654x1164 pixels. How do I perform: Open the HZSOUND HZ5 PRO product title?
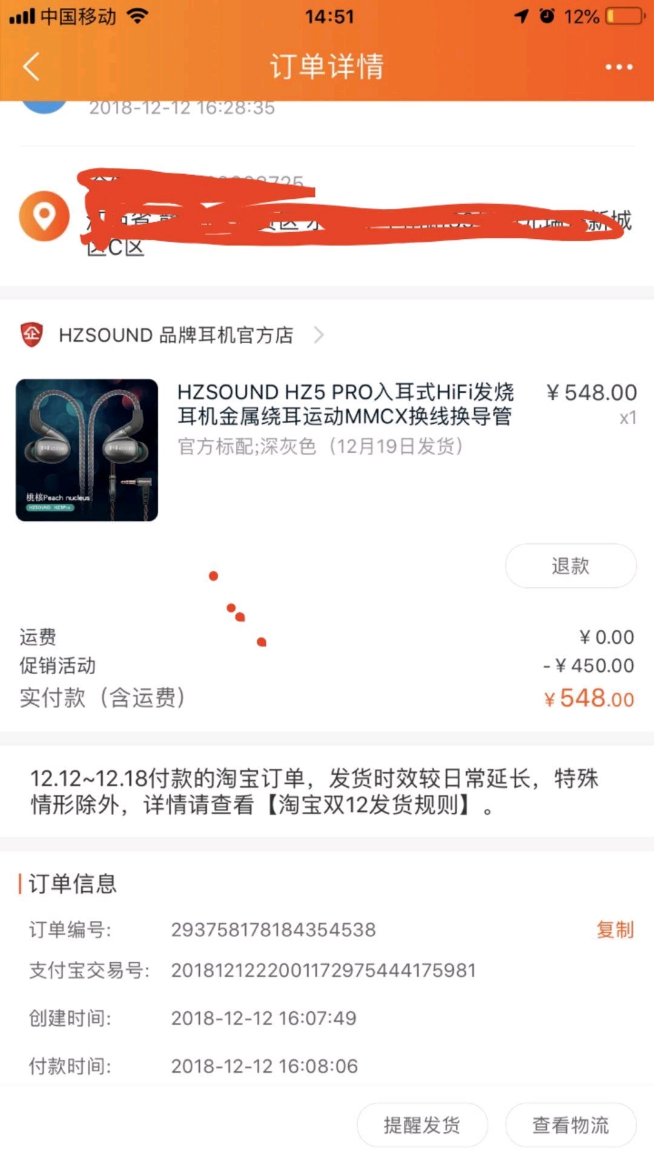[345, 404]
